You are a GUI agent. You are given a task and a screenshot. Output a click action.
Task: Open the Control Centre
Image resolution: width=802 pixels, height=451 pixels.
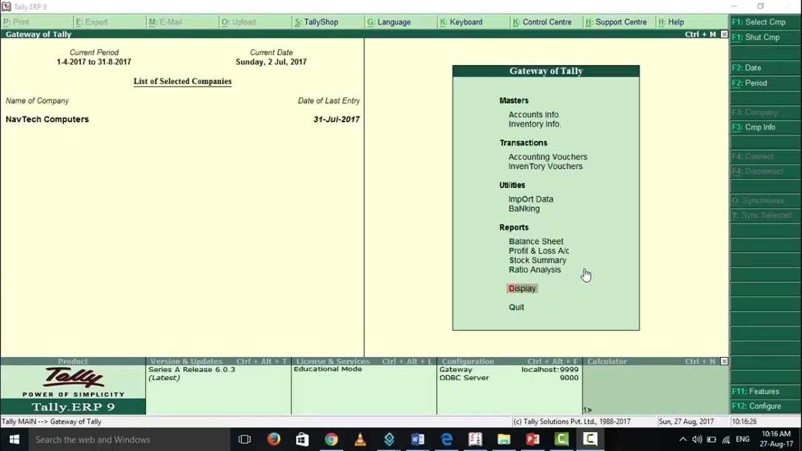542,22
